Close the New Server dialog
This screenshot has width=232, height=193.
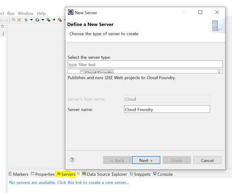tap(217, 12)
